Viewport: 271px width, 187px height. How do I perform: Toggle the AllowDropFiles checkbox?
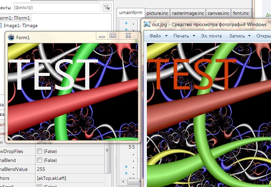click(40, 151)
